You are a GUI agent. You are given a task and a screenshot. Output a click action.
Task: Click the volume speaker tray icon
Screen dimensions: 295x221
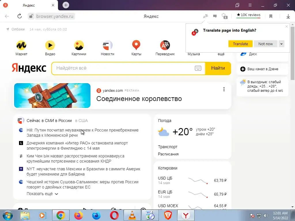tap(266, 216)
